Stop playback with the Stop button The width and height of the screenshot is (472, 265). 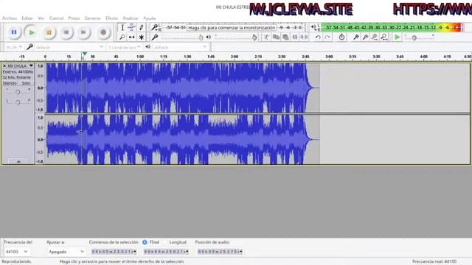[49, 32]
